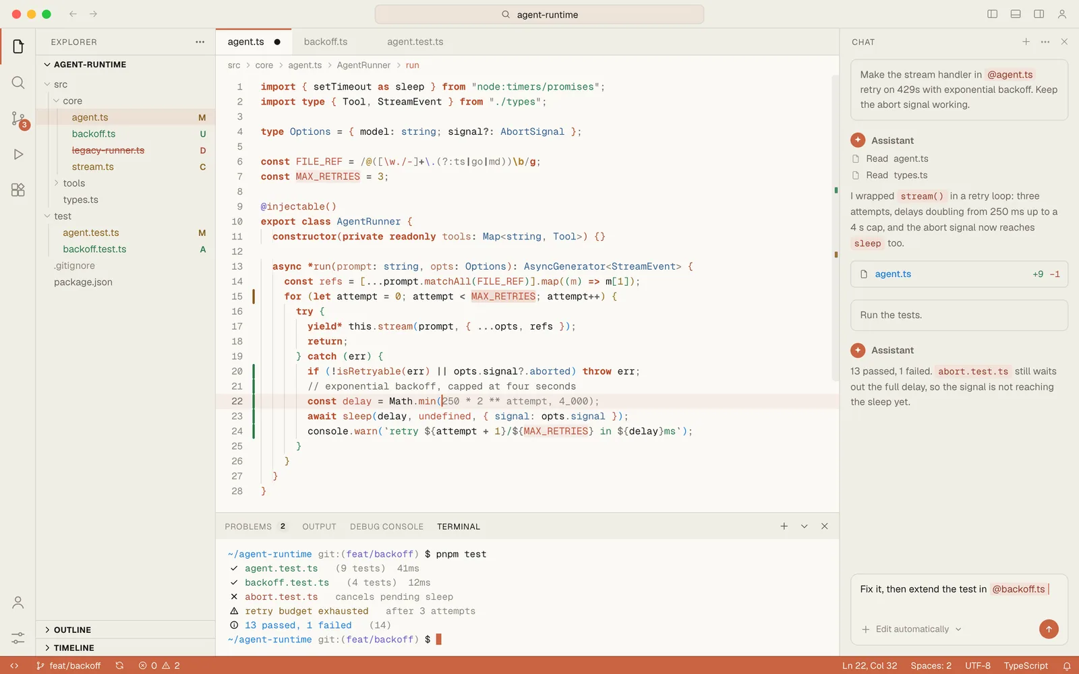Open the Chat panel more actions menu
Image resolution: width=1079 pixels, height=674 pixels.
pos(1045,42)
